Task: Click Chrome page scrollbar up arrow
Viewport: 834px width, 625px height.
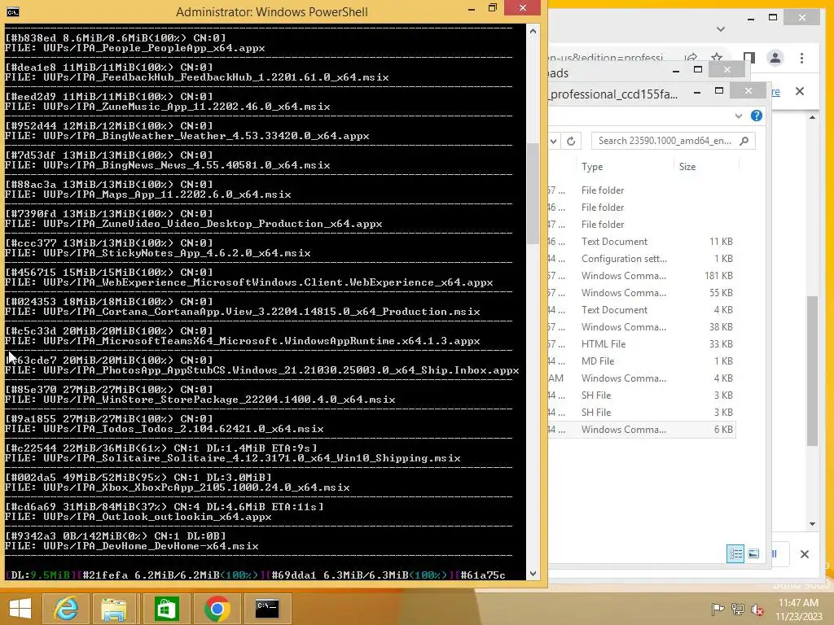Action: (x=812, y=117)
